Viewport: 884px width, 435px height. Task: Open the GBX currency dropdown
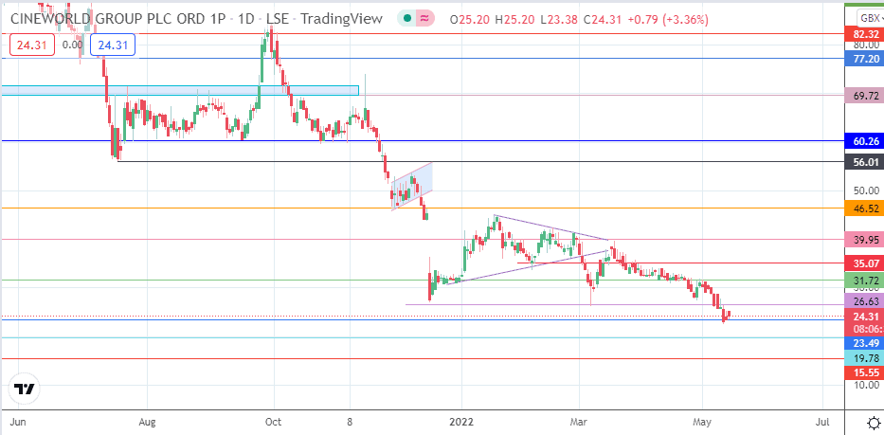click(x=870, y=19)
